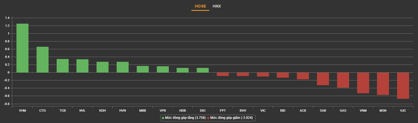Select the KDH bar
This screenshot has height=123, width=418.
(103, 67)
